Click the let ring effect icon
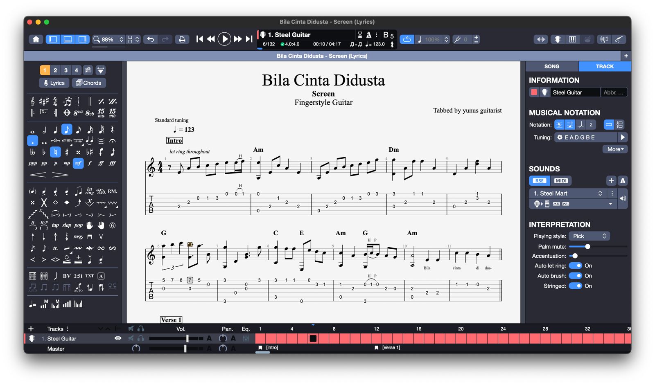The width and height of the screenshot is (655, 385). [89, 191]
